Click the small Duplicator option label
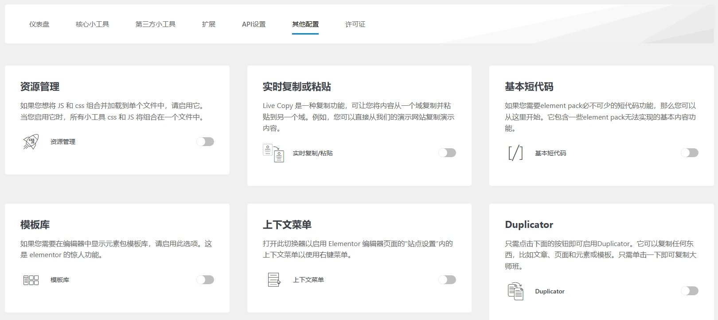The image size is (718, 320). click(x=550, y=291)
